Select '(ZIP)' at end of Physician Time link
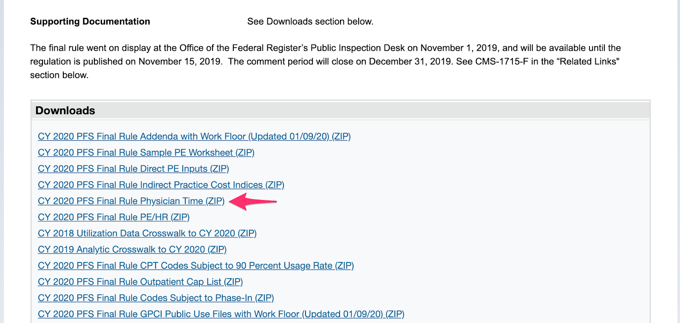Viewport: 680px width, 323px height. click(215, 201)
